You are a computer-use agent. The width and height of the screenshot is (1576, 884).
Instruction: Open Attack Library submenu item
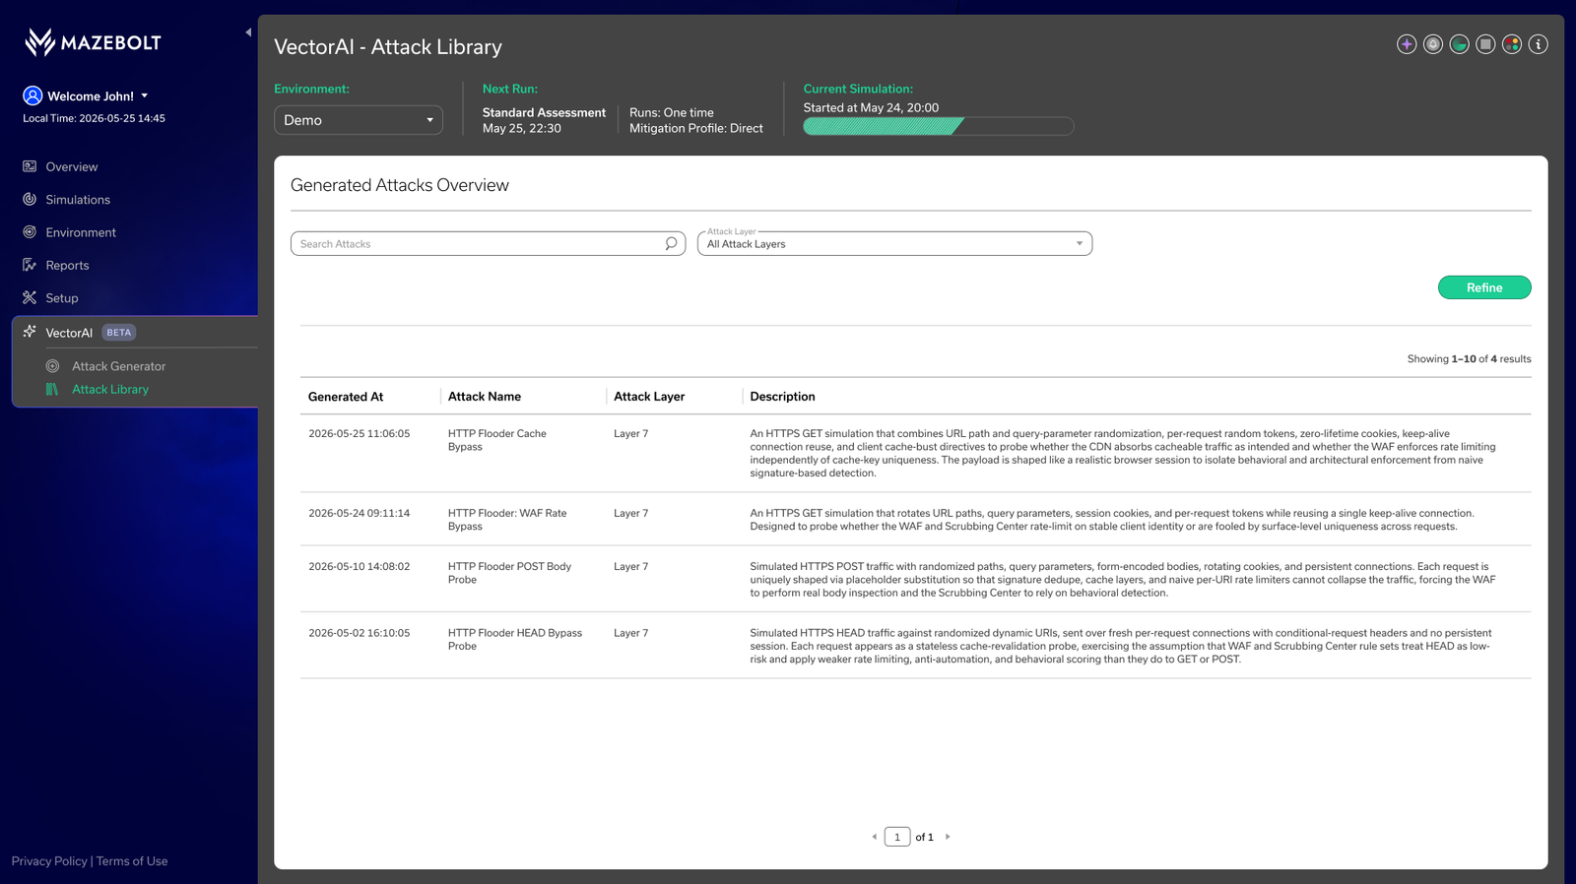point(110,390)
